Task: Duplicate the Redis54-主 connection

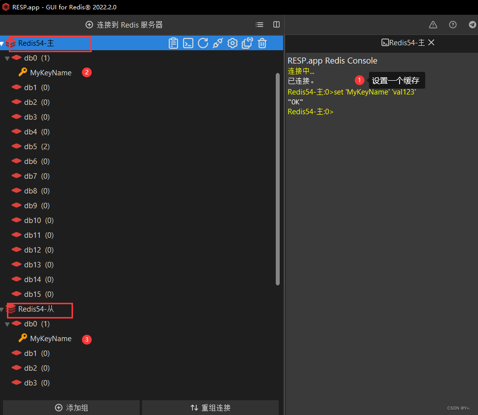Action: coord(247,43)
